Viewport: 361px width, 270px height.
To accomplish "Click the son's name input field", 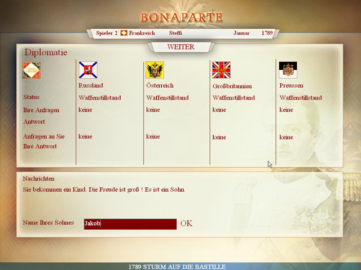I will 130,224.
